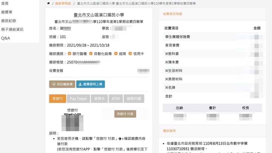Select the ATM payment tab

tap(116, 99)
